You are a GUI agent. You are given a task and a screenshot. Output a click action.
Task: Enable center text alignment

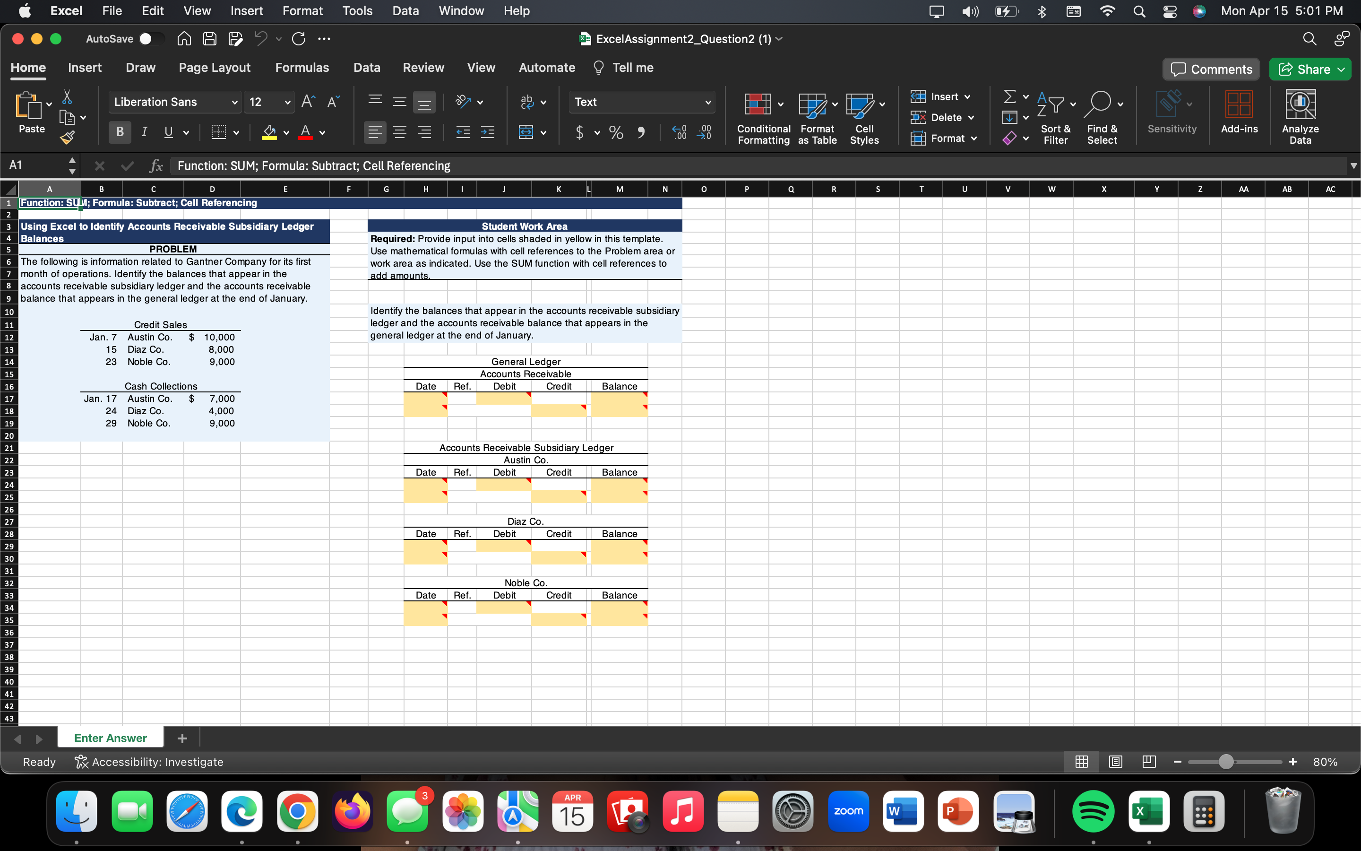(x=400, y=132)
